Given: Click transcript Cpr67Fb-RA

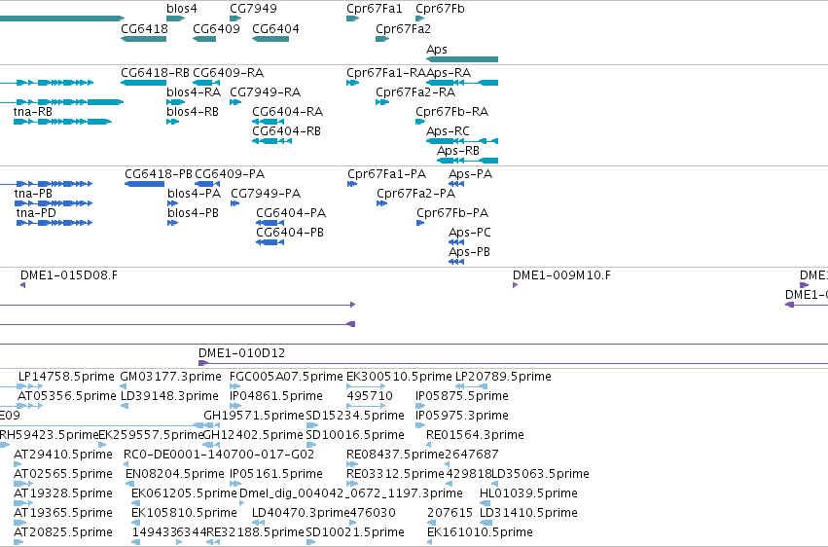Looking at the screenshot, I should pyautogui.click(x=451, y=111).
